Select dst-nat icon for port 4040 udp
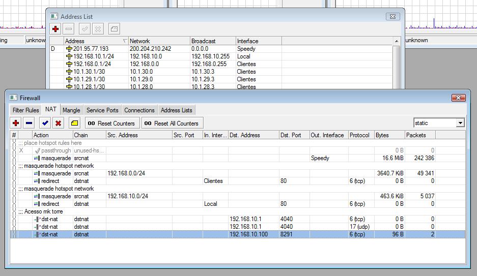 37,227
